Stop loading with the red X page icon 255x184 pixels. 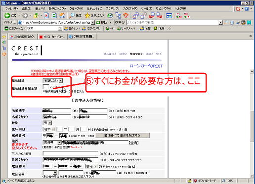(x=46, y=16)
